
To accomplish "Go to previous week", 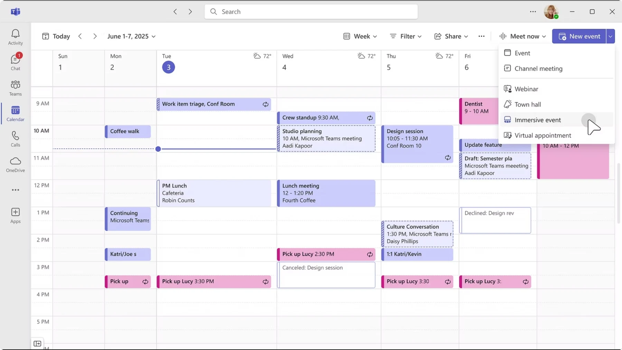I will pos(80,36).
